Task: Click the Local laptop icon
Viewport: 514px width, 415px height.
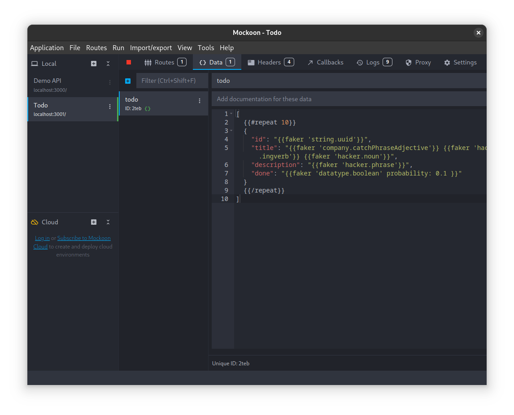Action: click(35, 64)
